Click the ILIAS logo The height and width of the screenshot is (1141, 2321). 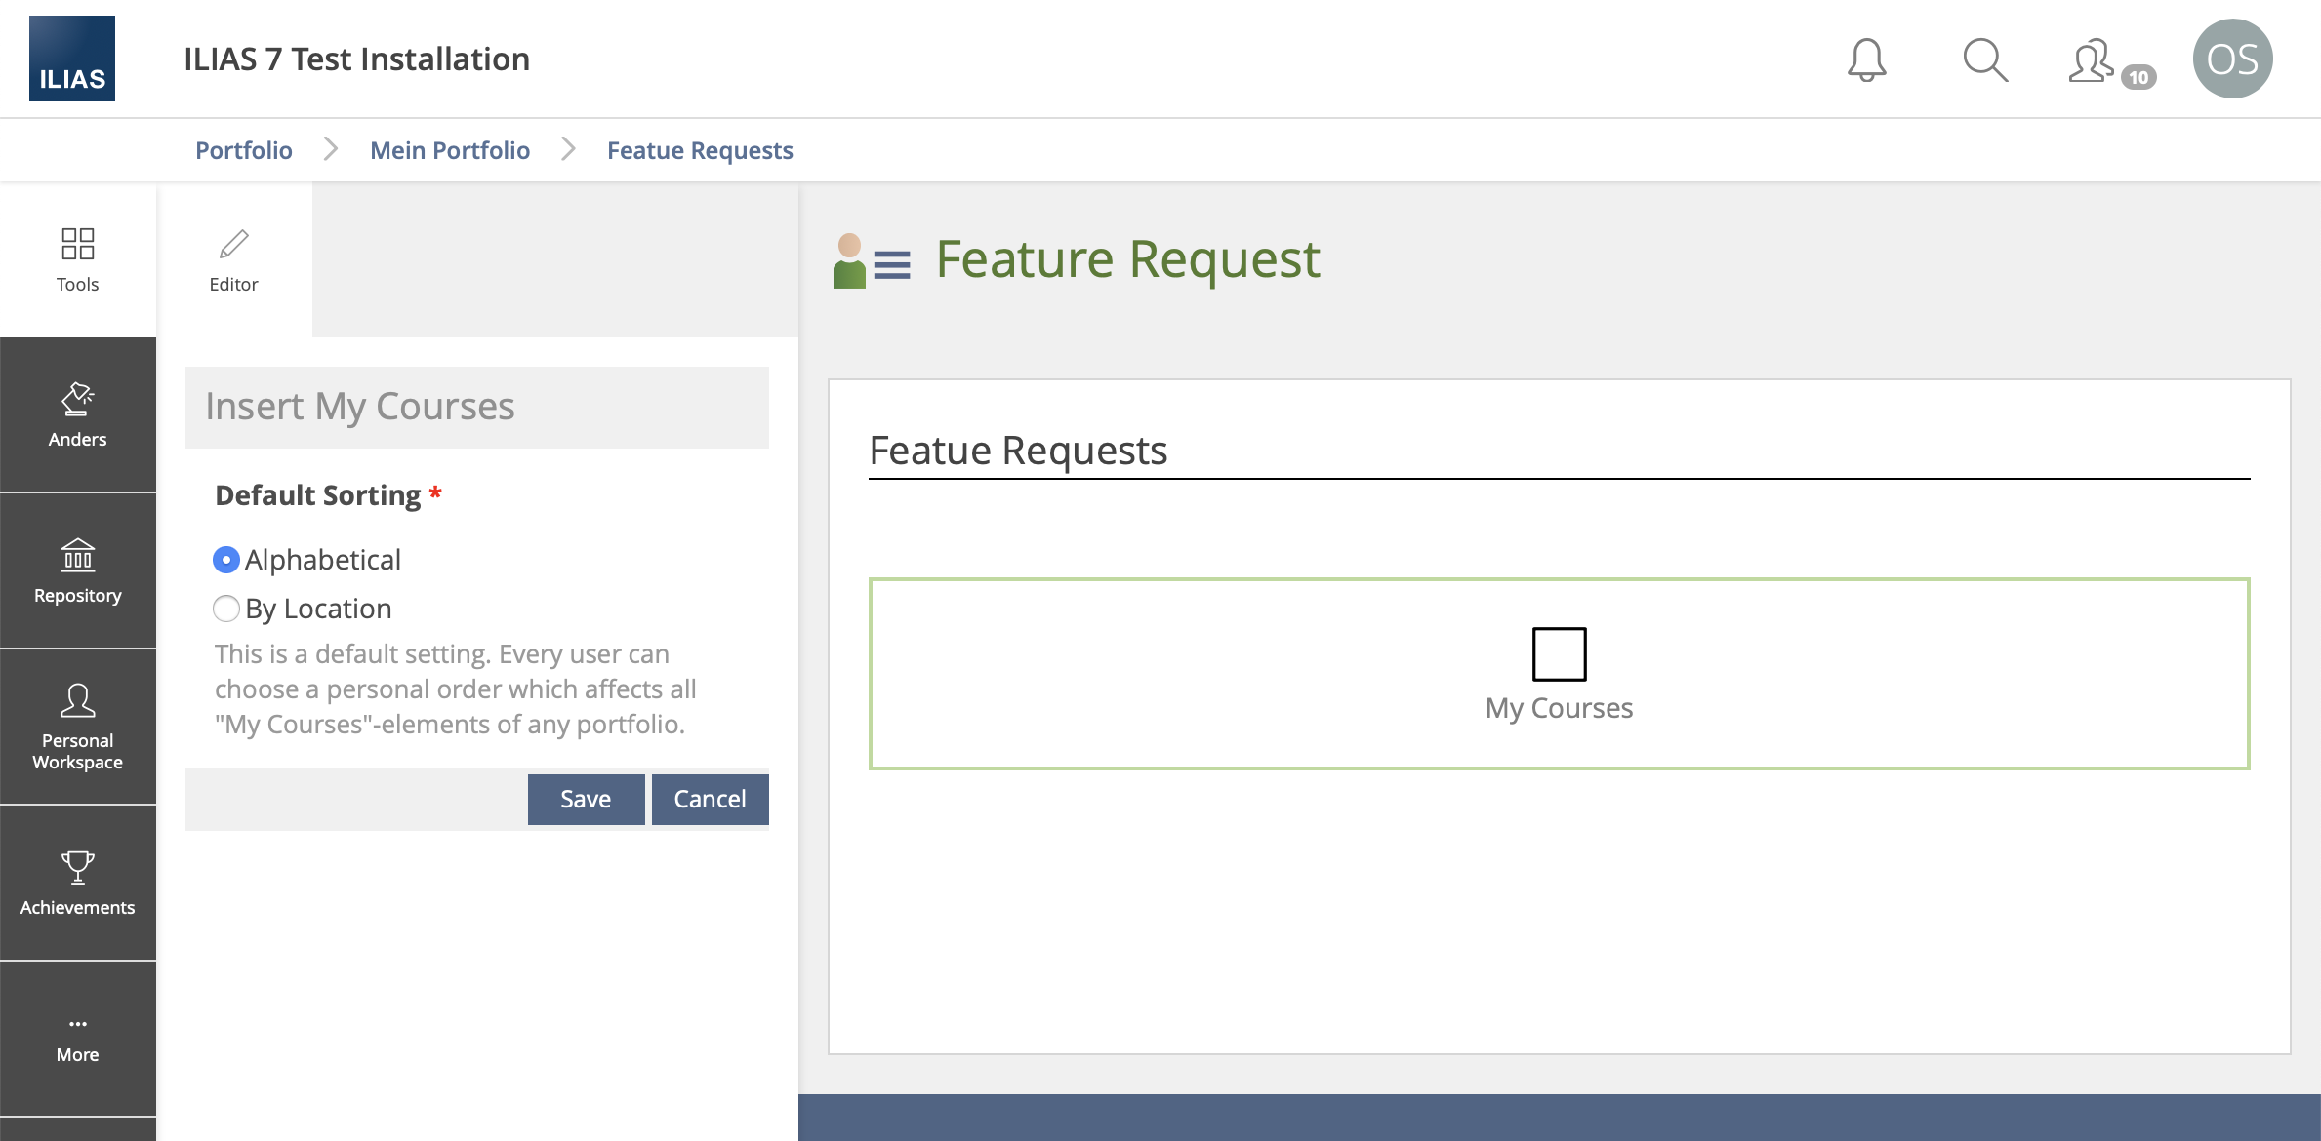pyautogui.click(x=72, y=59)
